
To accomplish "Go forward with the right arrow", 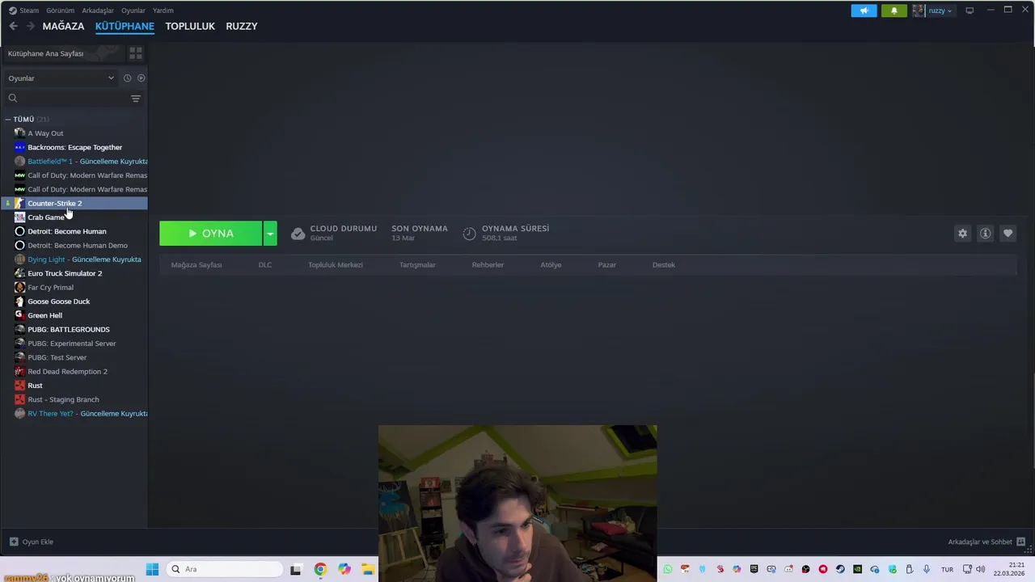I will [31, 26].
